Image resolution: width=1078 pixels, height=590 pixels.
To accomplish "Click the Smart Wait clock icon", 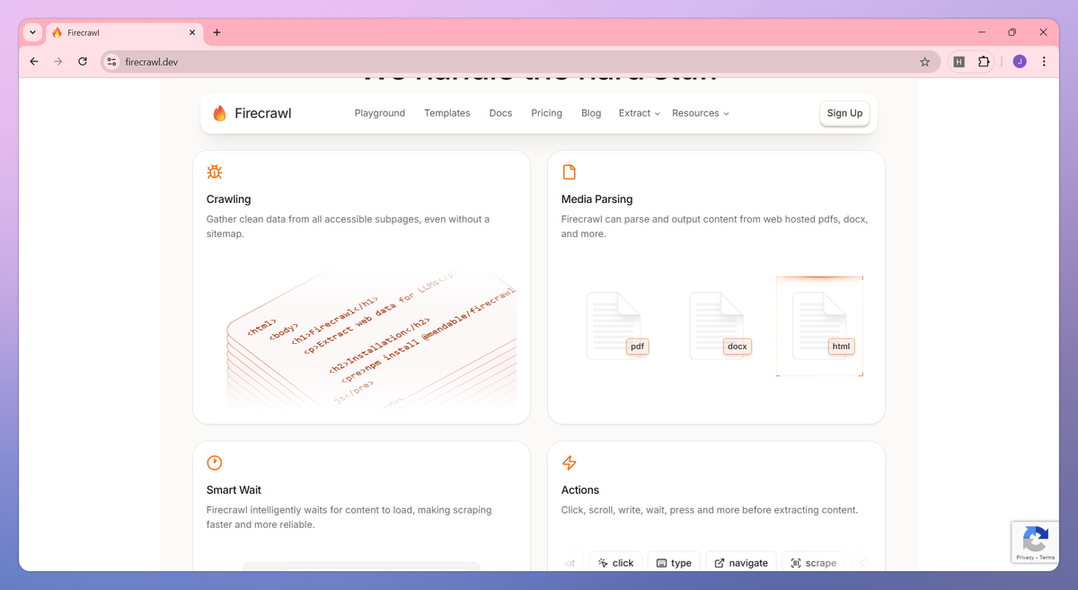I will 215,462.
